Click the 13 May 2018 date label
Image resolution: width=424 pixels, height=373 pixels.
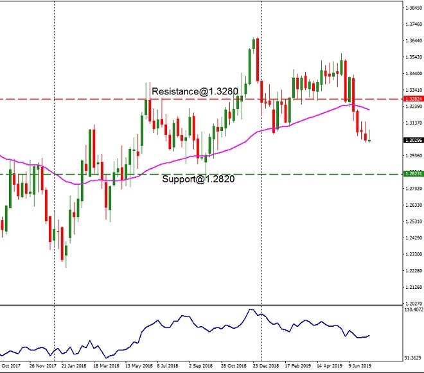click(x=139, y=366)
